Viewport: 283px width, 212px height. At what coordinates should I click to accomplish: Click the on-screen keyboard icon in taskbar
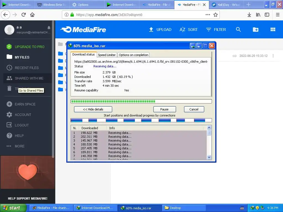click(x=242, y=208)
